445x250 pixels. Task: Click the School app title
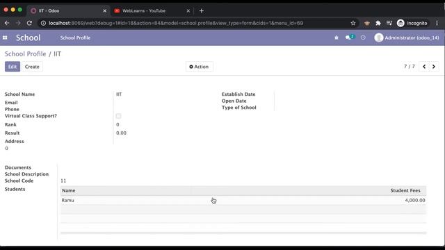[x=28, y=37]
